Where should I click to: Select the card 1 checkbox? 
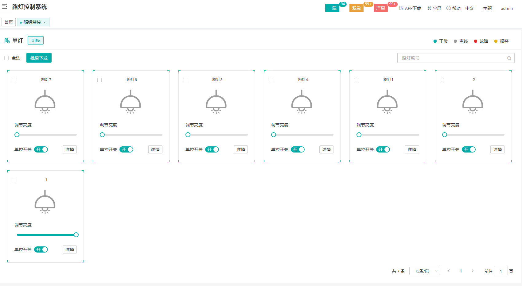coord(14,180)
